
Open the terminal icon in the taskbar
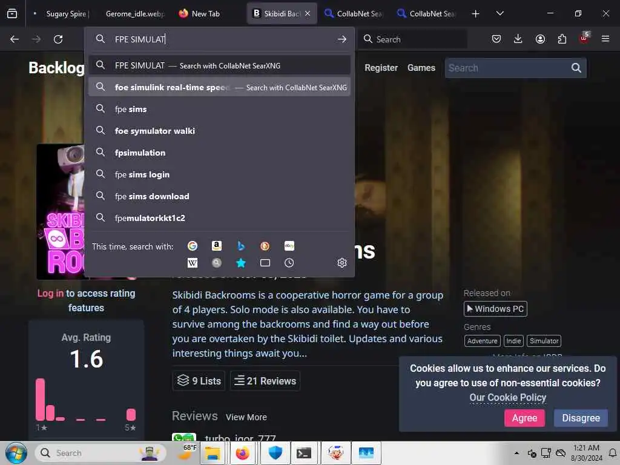(304, 453)
